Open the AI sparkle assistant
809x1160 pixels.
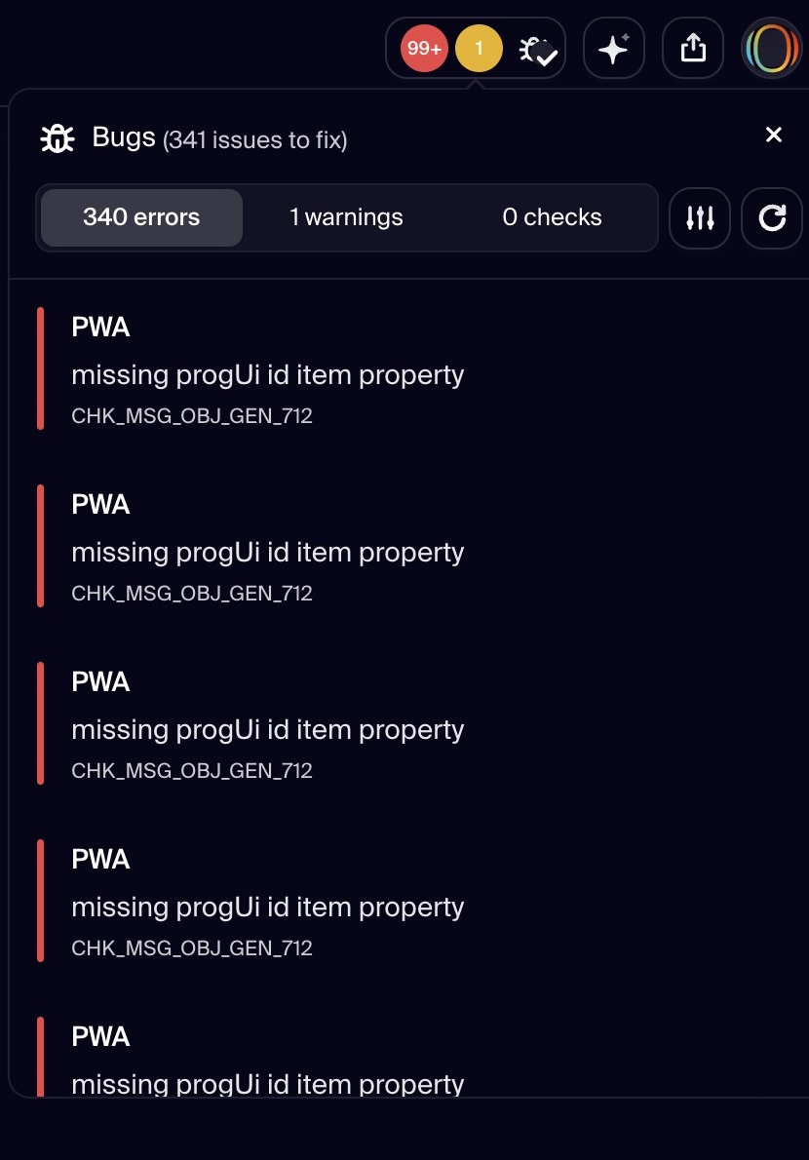[613, 49]
